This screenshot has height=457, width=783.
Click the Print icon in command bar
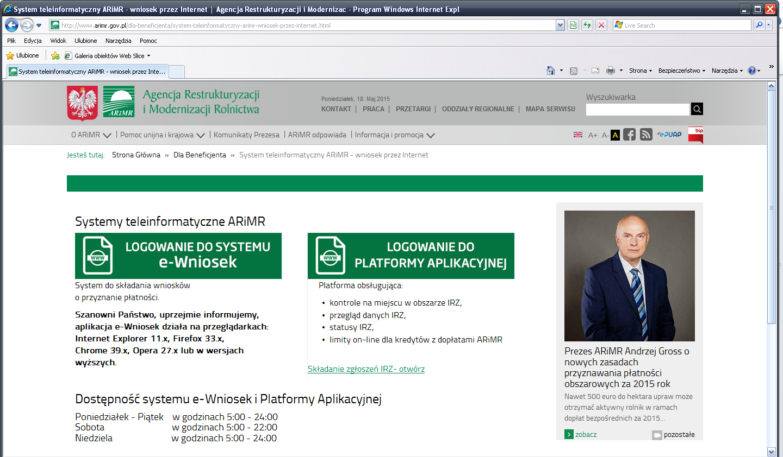[611, 71]
